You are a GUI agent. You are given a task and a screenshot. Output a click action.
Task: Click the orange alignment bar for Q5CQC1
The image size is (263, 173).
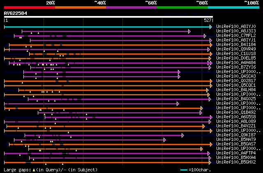pos(107,86)
